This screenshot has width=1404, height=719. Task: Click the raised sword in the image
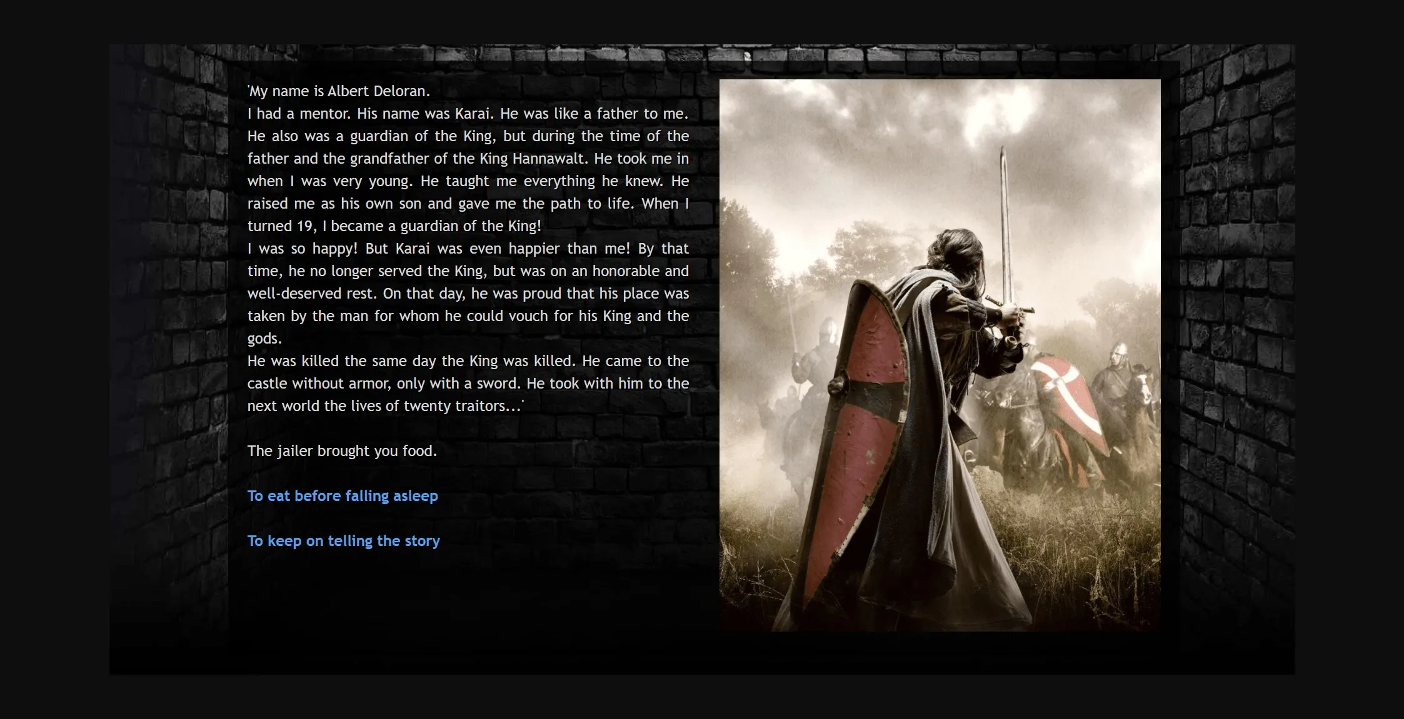coord(1005,219)
